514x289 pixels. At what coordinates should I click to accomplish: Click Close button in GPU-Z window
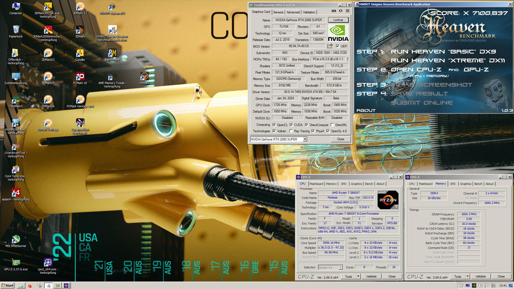pos(341,139)
